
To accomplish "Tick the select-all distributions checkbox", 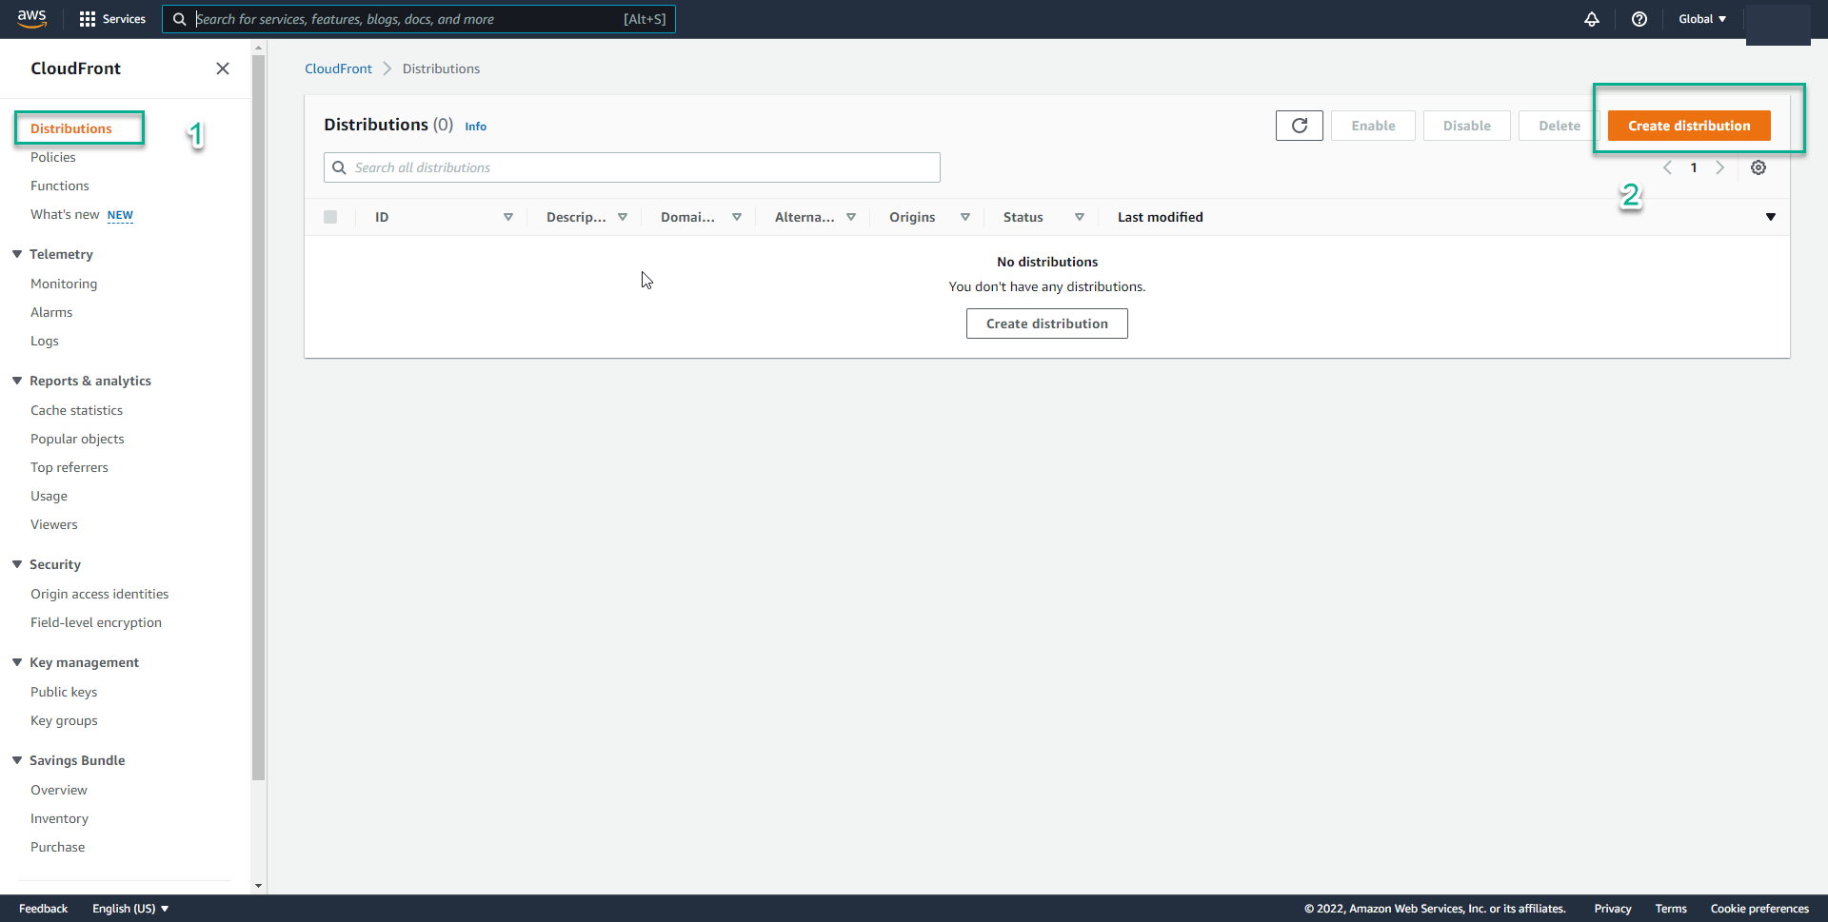I will [330, 217].
